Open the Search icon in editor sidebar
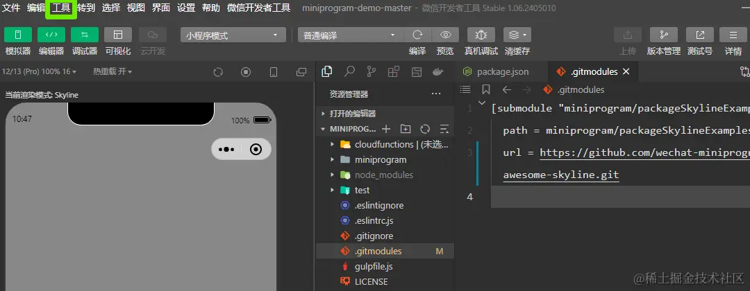This screenshot has height=291, width=750. point(349,71)
